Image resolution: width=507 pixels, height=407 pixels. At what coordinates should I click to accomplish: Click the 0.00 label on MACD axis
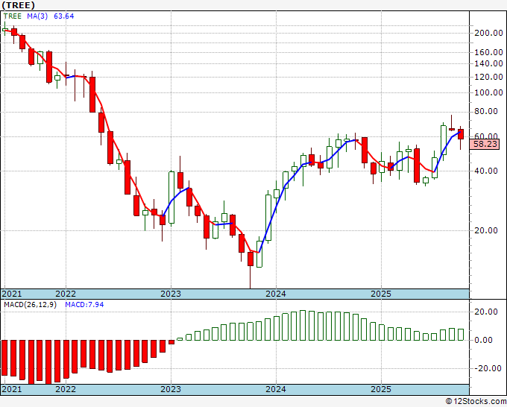(484, 340)
